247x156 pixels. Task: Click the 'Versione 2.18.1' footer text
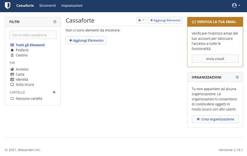pyautogui.click(x=231, y=150)
